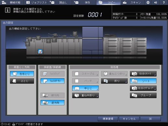The height and width of the screenshot is (126, 168).
Task: Click the メモリー残量 memory remaining value
Action: (x=161, y=14)
